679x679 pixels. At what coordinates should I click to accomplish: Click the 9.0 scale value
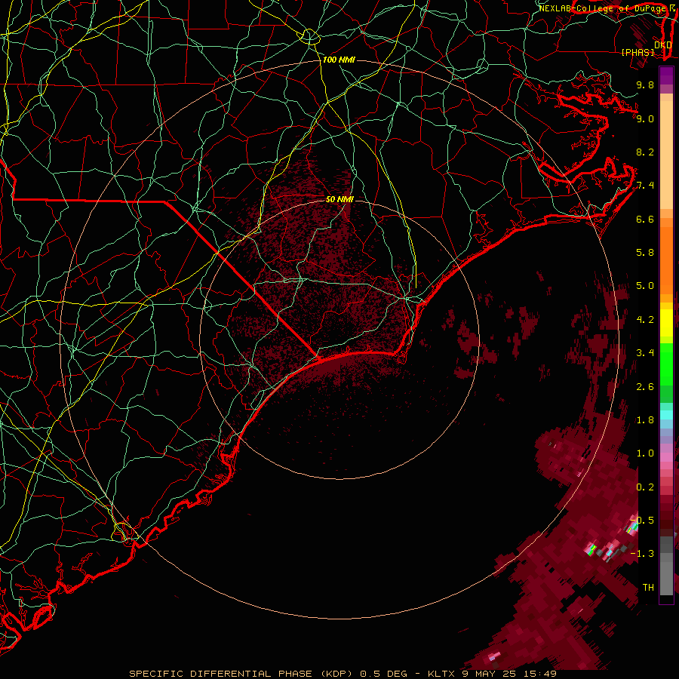coord(645,118)
